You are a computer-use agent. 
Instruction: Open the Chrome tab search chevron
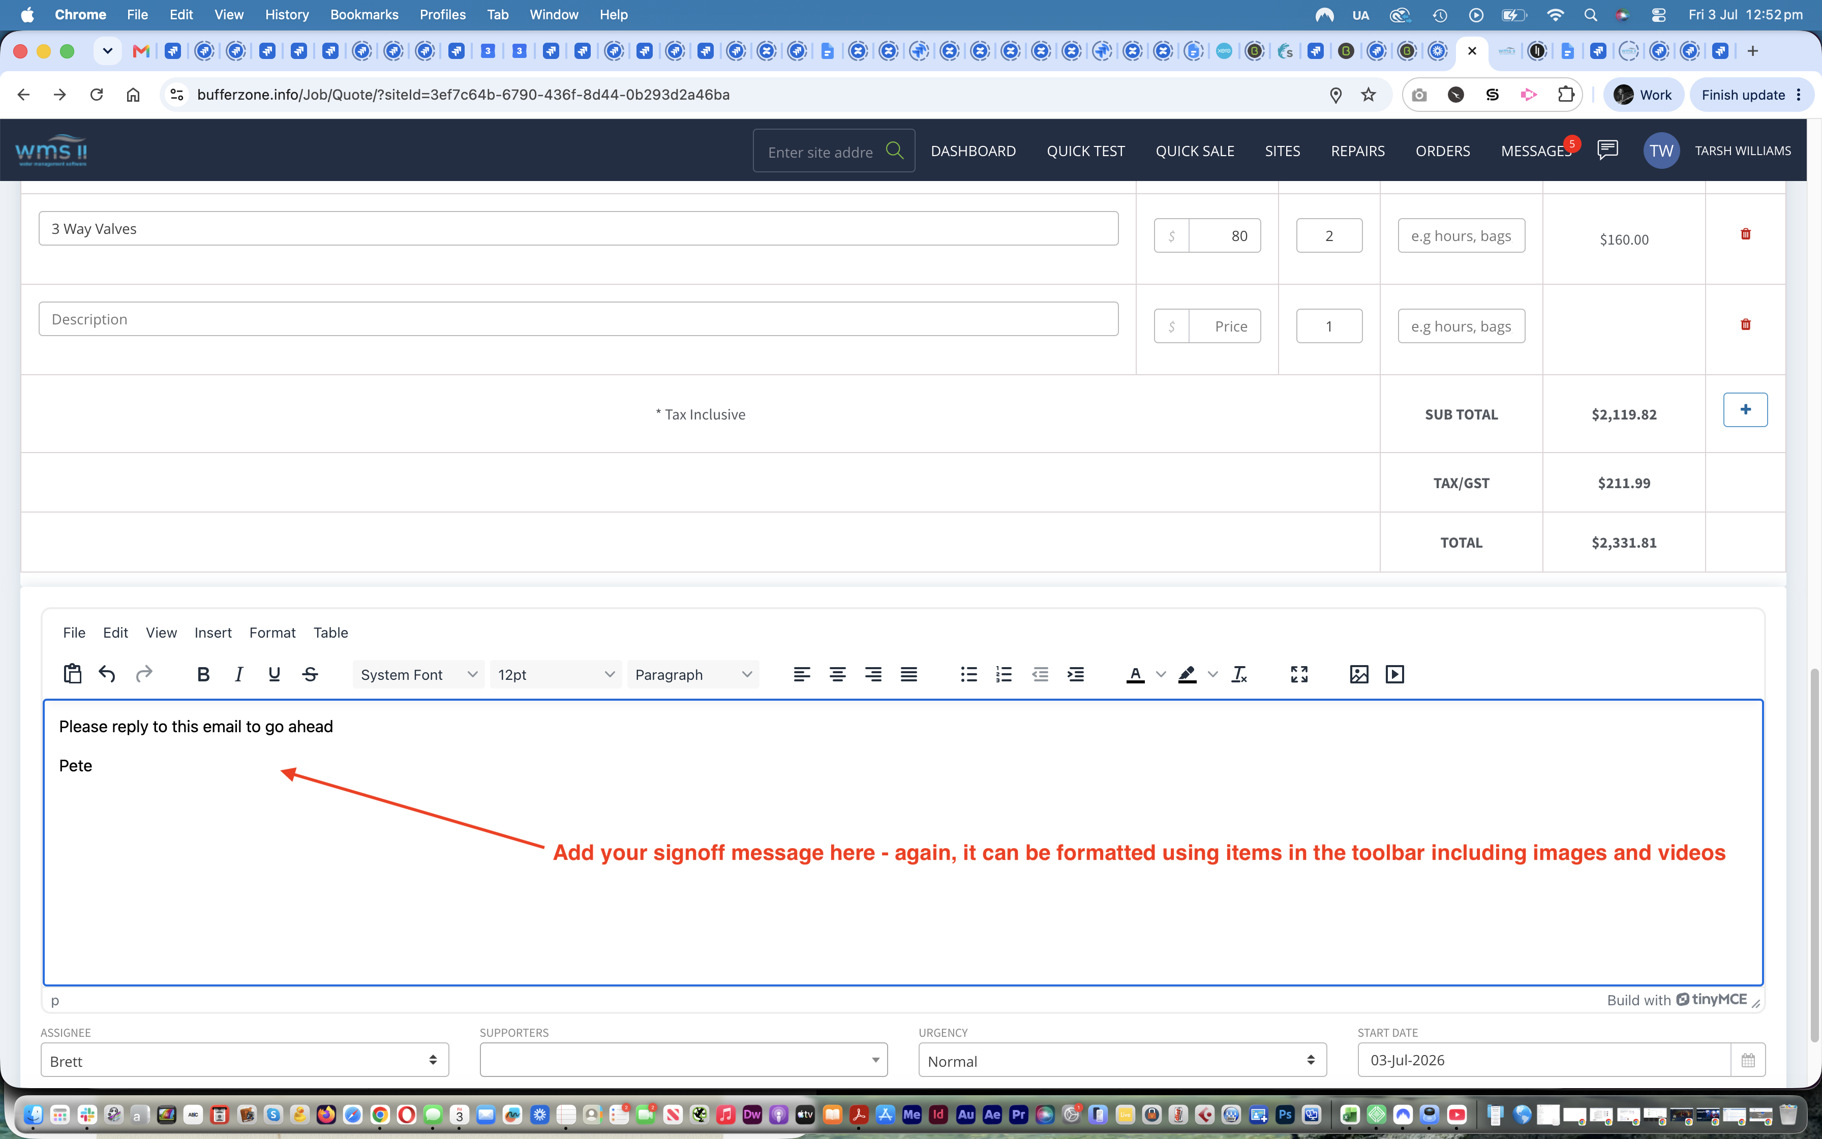click(108, 51)
